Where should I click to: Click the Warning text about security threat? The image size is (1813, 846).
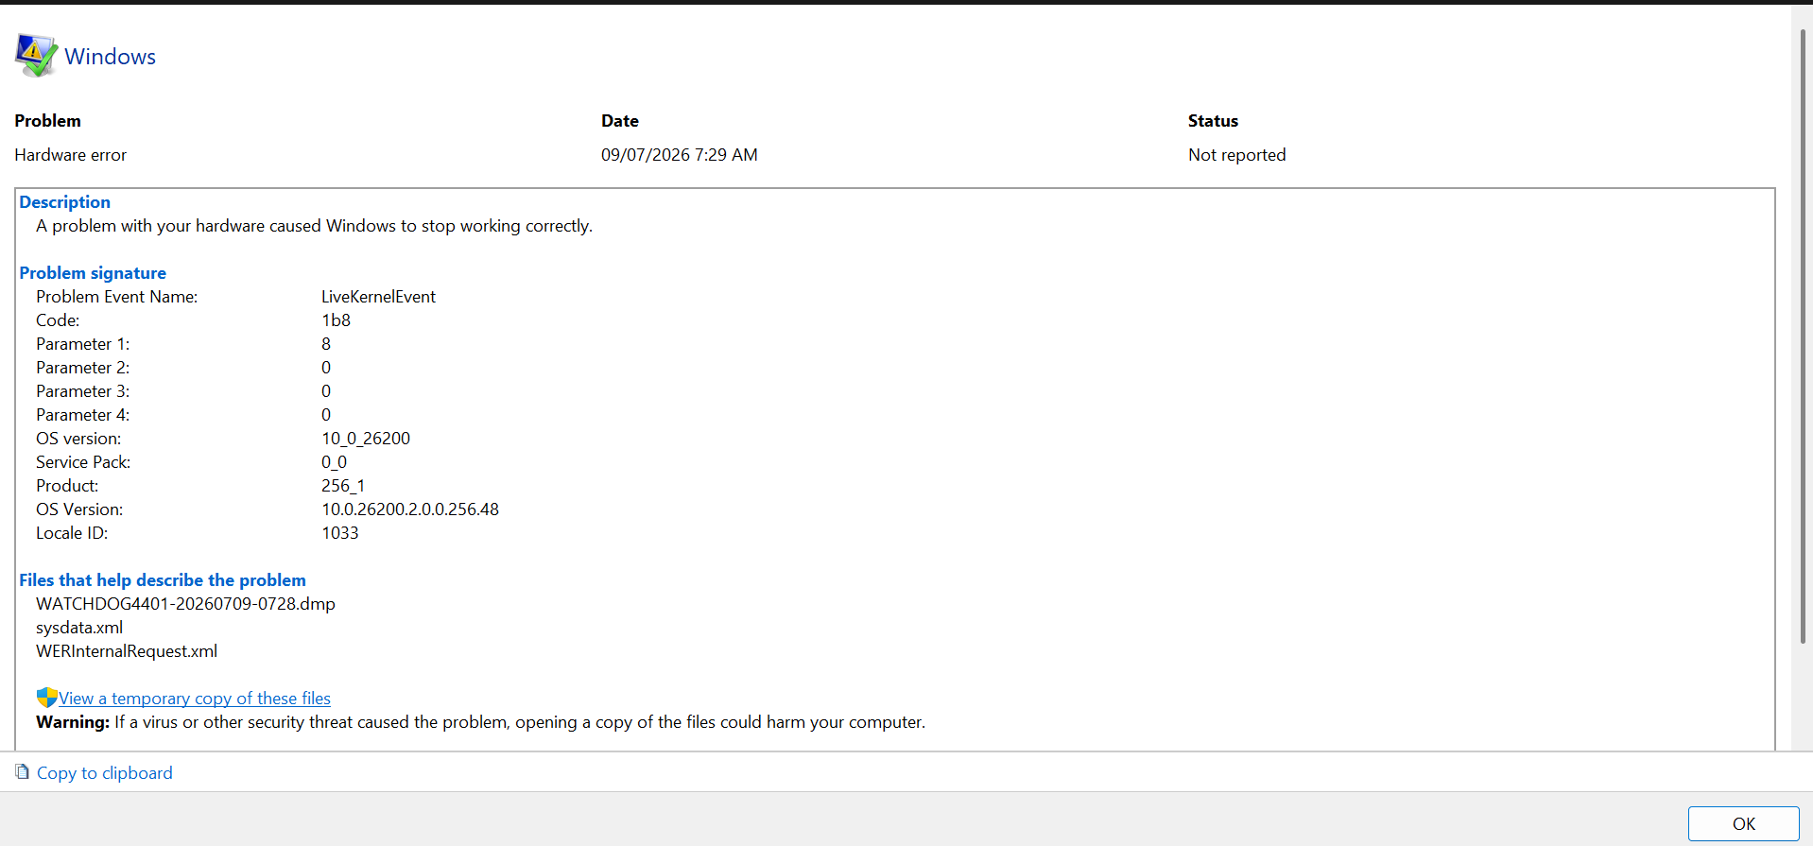[x=480, y=722]
